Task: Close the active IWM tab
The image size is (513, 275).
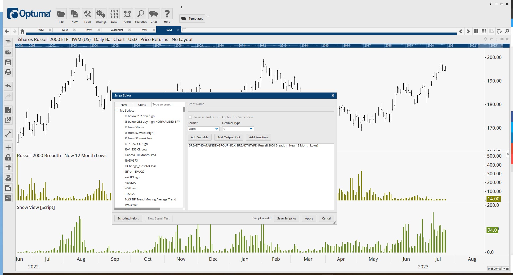Action: pyautogui.click(x=178, y=30)
